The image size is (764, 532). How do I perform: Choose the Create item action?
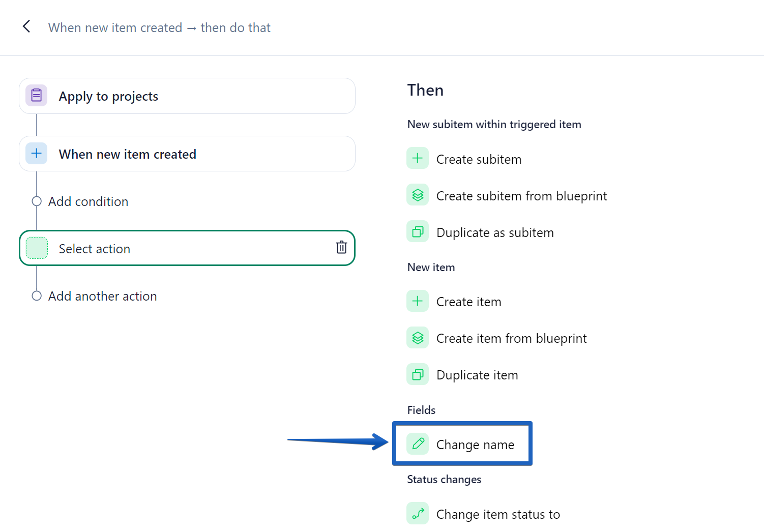coord(468,302)
